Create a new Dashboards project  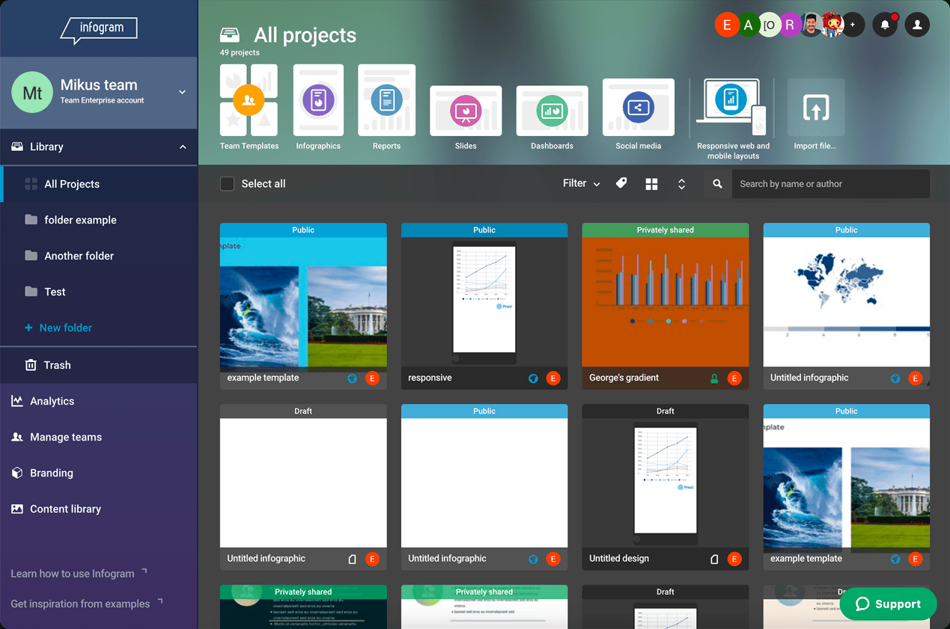(x=552, y=111)
